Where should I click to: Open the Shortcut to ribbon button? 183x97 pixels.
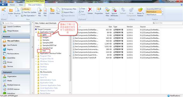(x=17, y=12)
